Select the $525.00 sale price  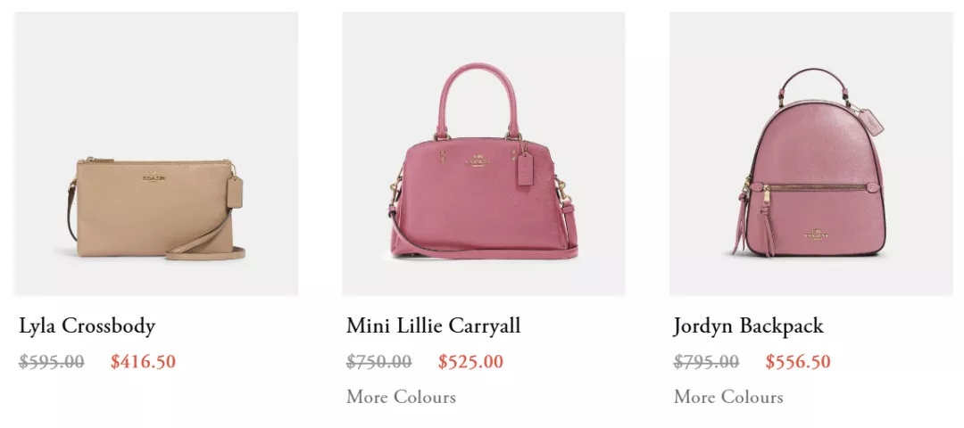(x=471, y=362)
